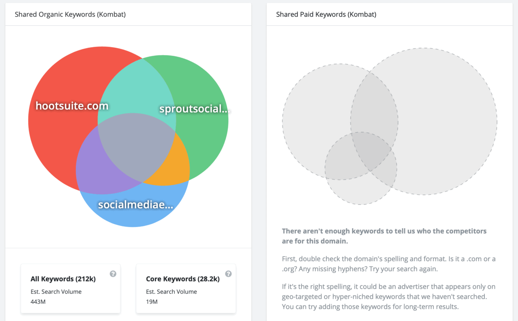Select the Core Keywords (28.2k) card
This screenshot has height=321, width=518.
click(186, 289)
